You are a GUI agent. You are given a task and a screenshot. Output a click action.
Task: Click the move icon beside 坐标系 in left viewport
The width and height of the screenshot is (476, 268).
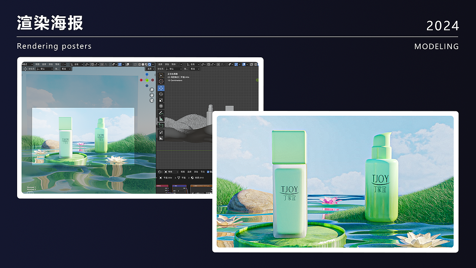point(25,69)
